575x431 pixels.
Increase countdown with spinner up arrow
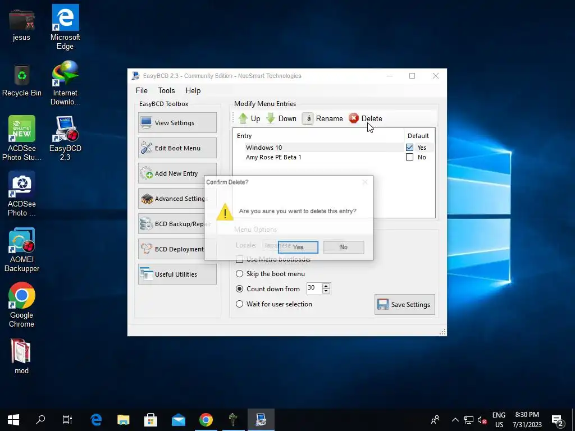(x=326, y=286)
